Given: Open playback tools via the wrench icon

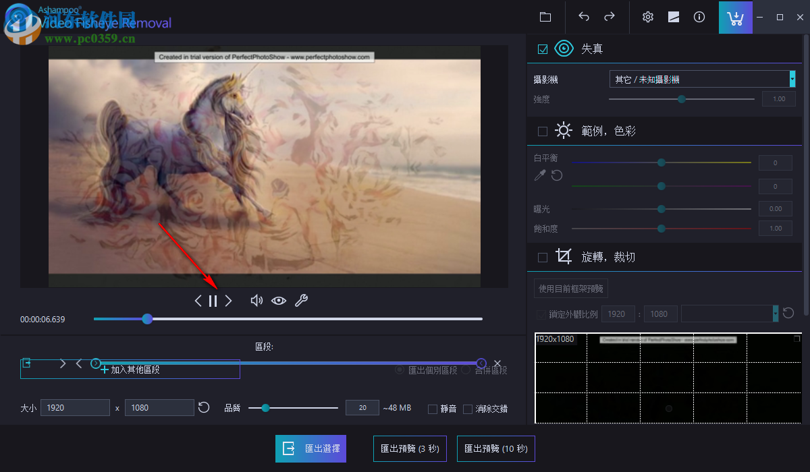Looking at the screenshot, I should click(x=302, y=301).
